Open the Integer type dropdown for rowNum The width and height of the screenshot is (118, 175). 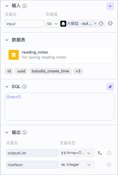click(x=77, y=165)
